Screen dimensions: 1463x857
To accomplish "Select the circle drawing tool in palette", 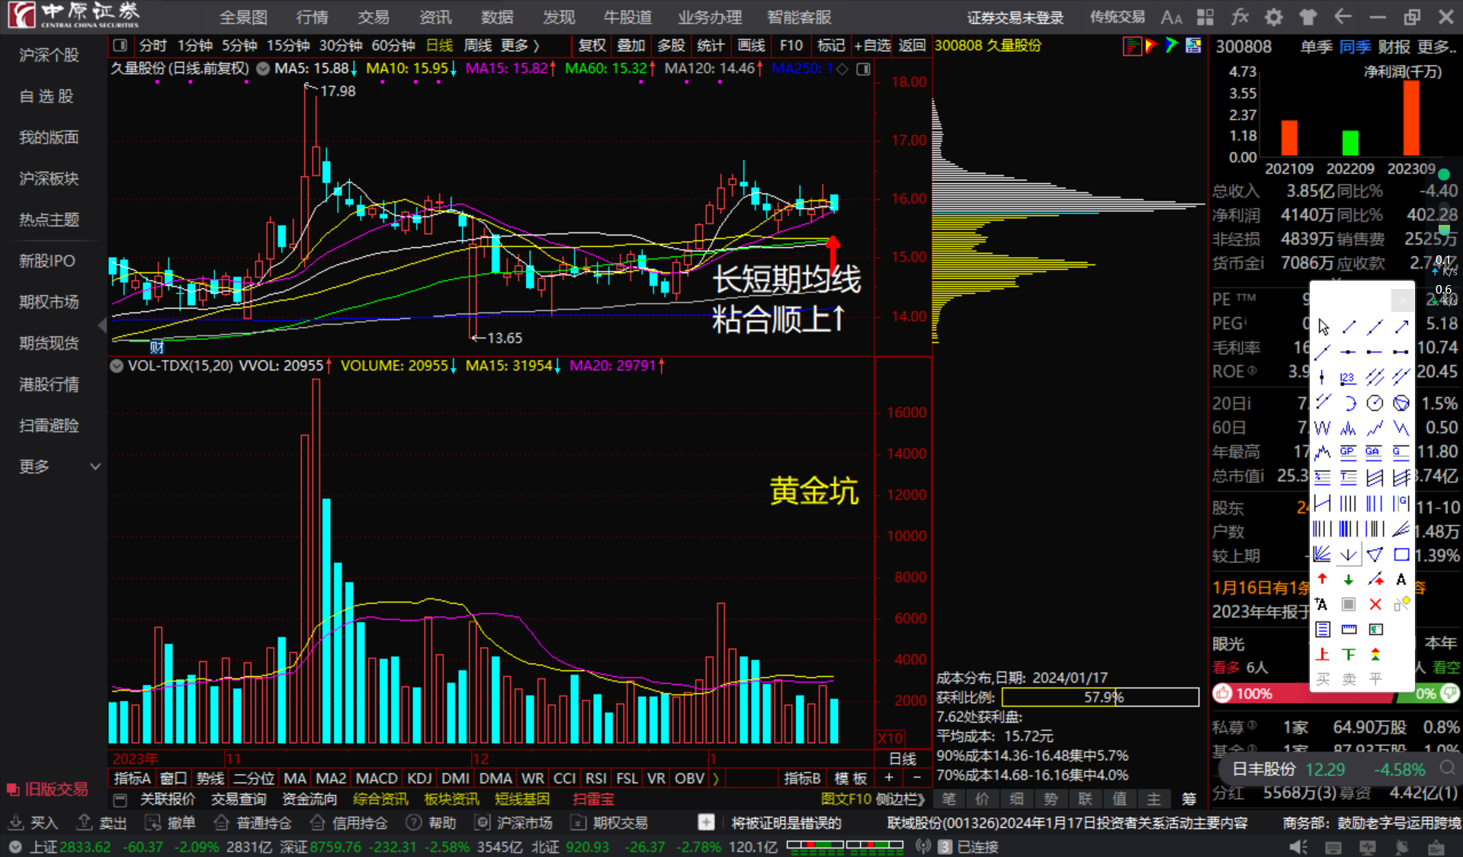I will 1375,403.
